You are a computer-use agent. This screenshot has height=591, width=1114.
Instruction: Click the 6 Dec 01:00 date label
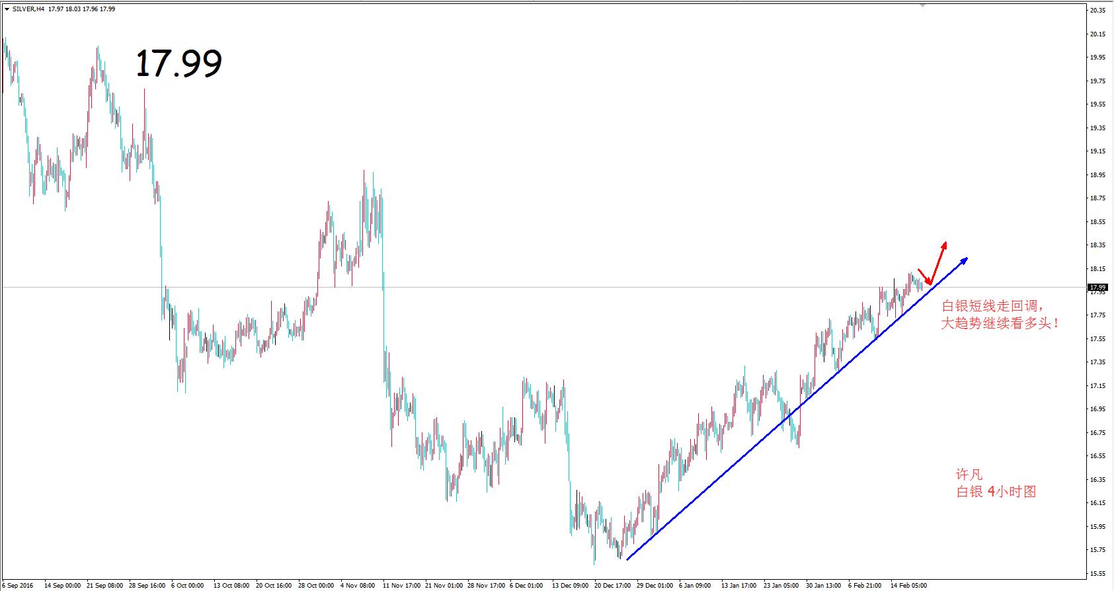(526, 586)
